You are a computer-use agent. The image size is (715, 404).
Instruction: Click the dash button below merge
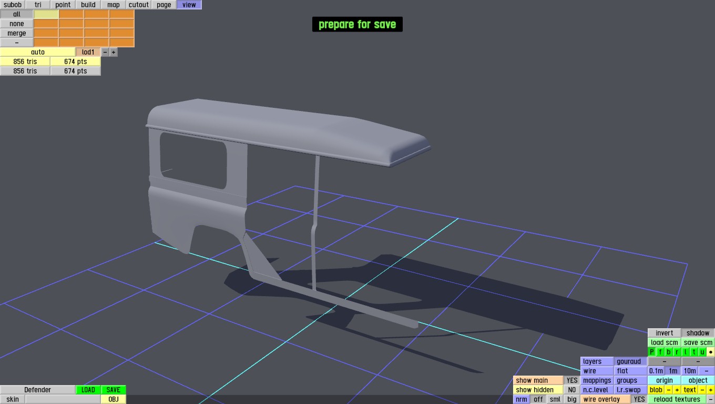(x=17, y=43)
